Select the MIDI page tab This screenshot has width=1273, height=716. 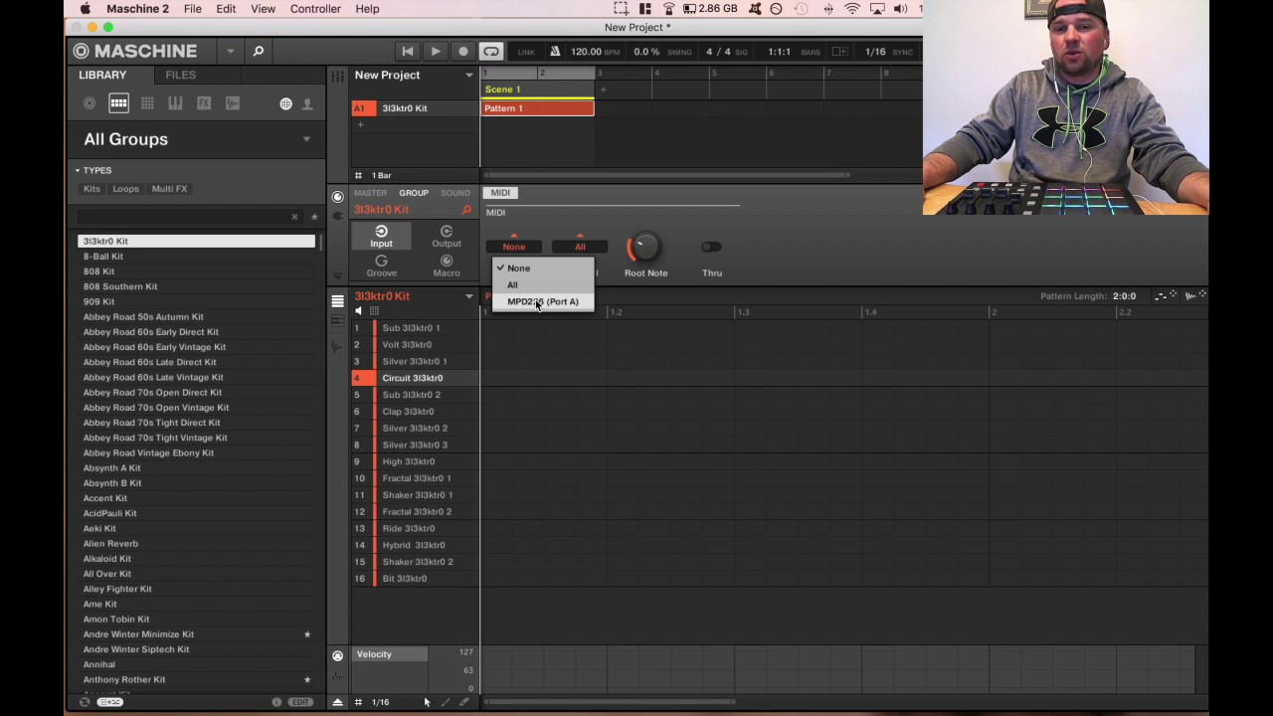click(500, 193)
